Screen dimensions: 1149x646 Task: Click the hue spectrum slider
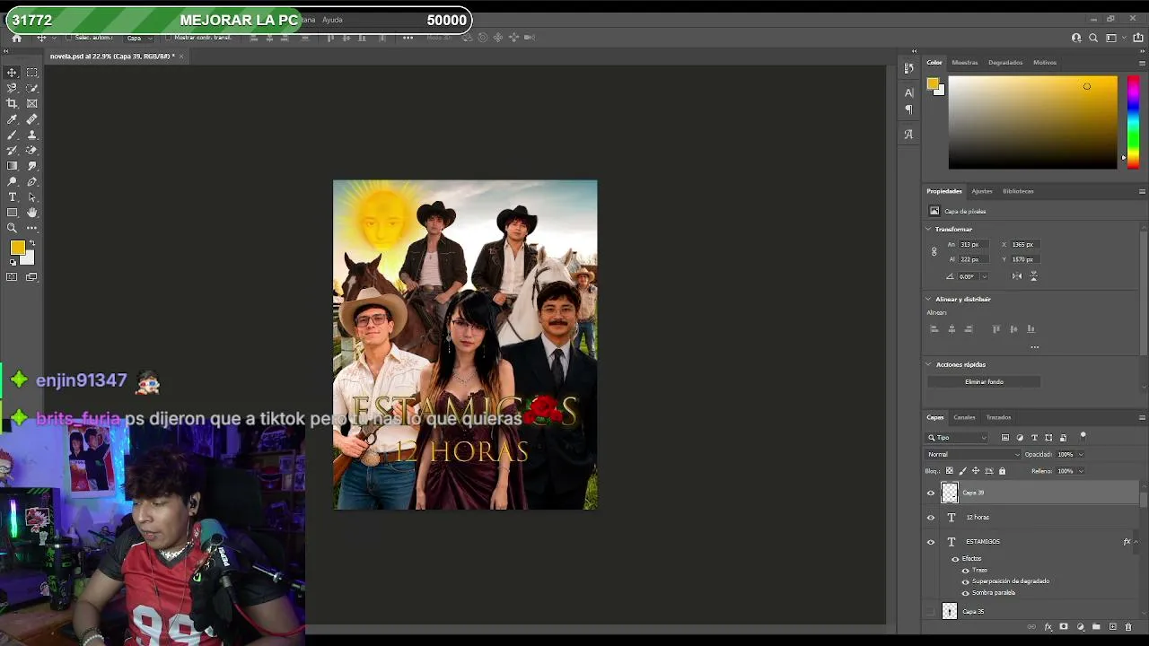(1133, 122)
